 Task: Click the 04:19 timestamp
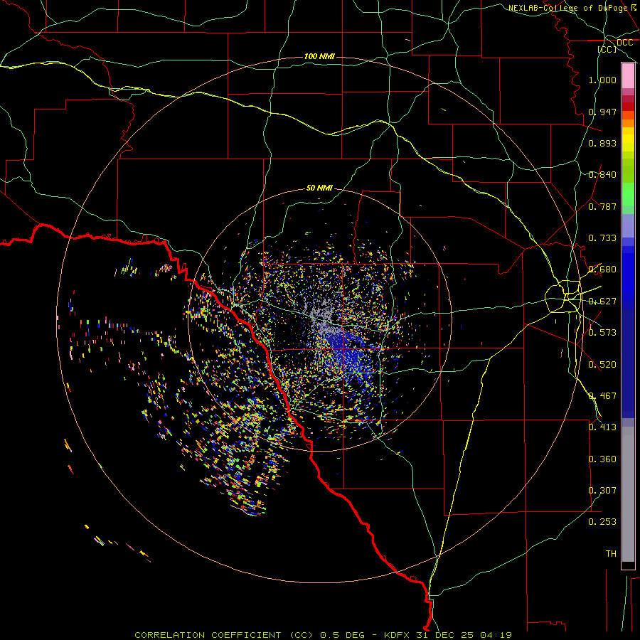pyautogui.click(x=496, y=635)
